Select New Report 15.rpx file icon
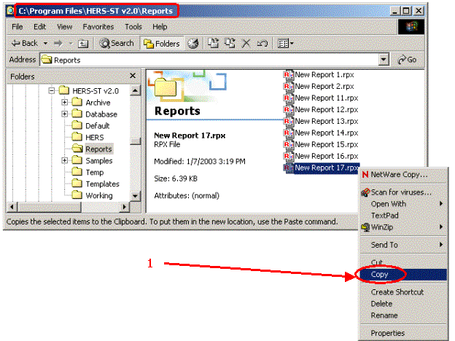455x341 pixels. tap(288, 144)
